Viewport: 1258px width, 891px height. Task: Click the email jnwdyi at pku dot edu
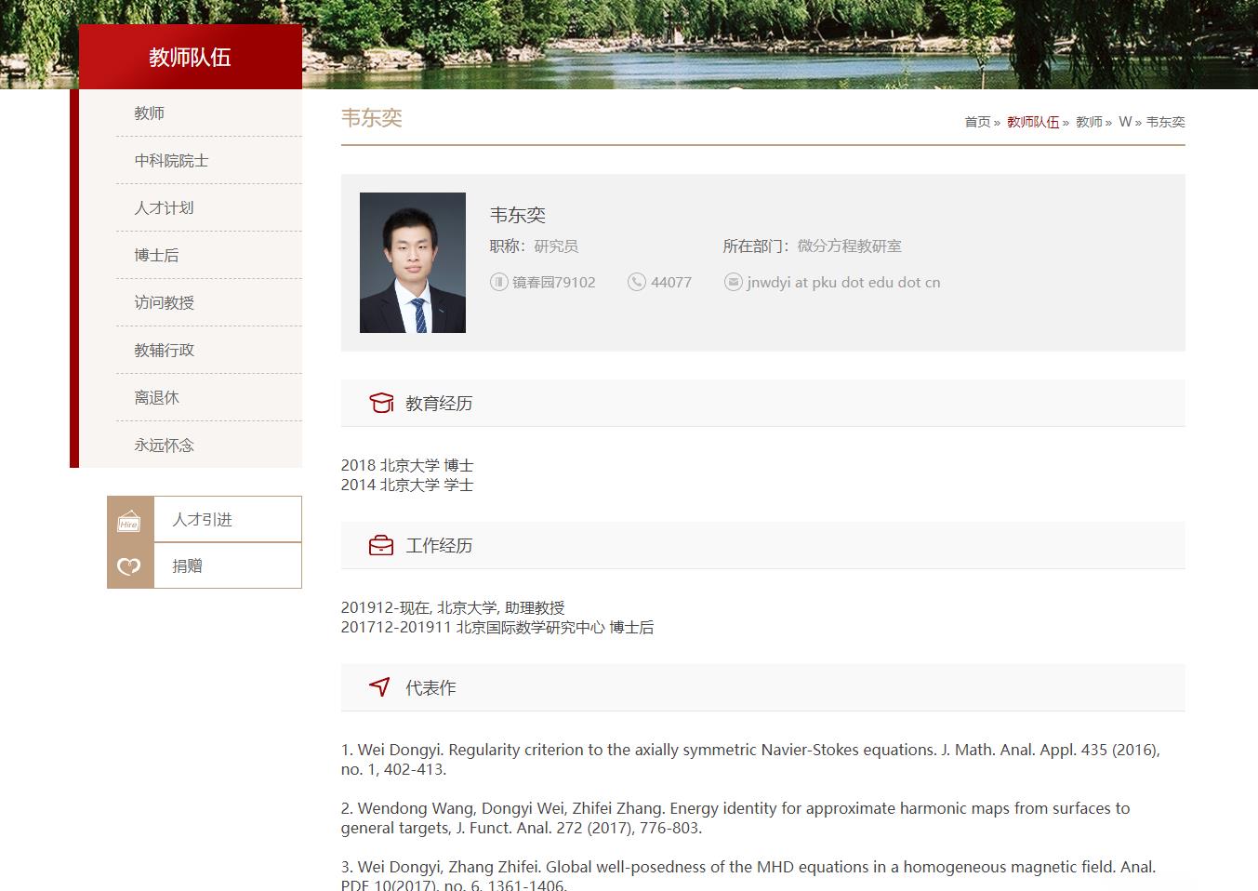point(843,282)
